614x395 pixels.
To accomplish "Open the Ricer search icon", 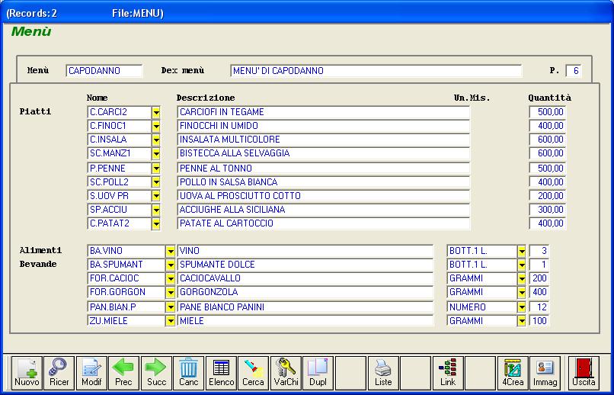I will pyautogui.click(x=59, y=372).
